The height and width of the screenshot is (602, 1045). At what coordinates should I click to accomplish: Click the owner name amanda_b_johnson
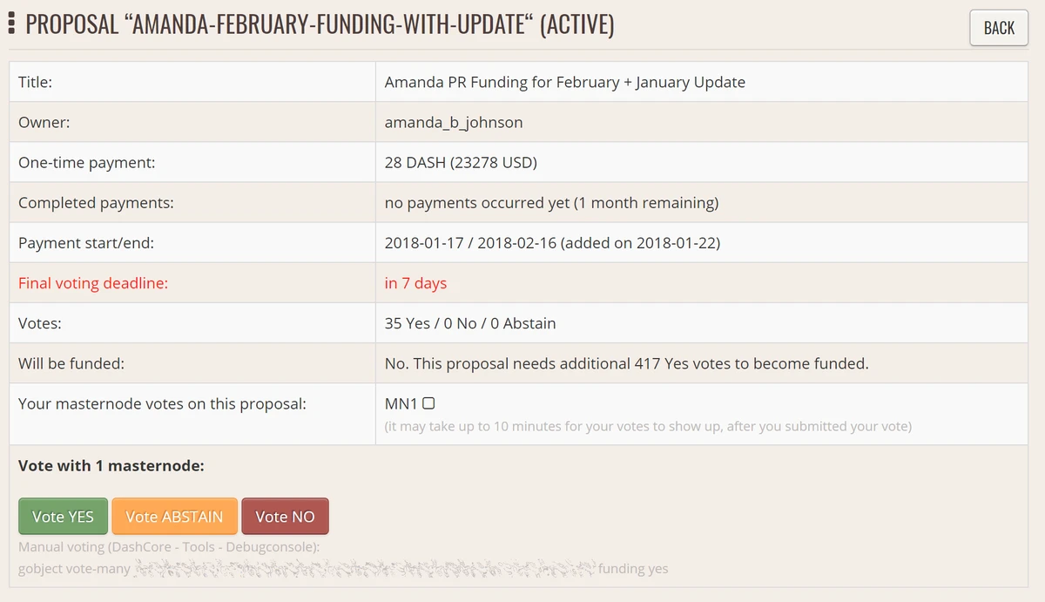pos(454,123)
